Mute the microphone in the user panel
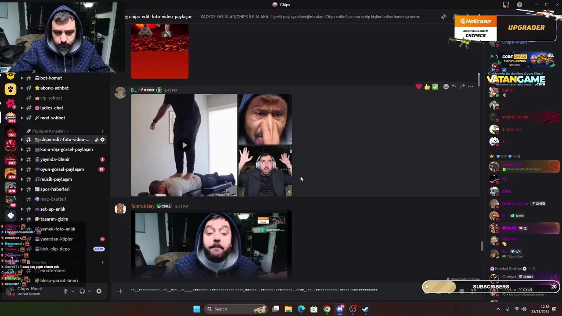 click(x=65, y=291)
